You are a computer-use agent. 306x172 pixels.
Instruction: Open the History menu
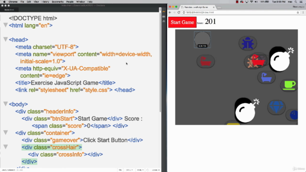(x=45, y=1)
